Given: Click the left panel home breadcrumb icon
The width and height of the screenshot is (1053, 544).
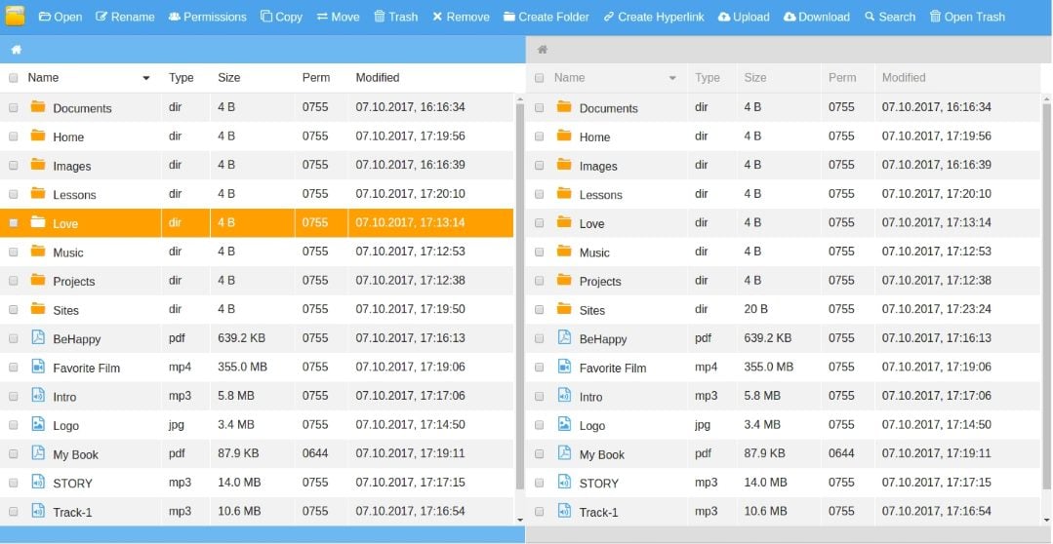Looking at the screenshot, I should [x=17, y=50].
